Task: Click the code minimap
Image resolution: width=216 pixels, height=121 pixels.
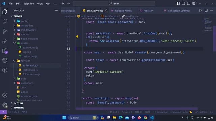Action: [208, 26]
